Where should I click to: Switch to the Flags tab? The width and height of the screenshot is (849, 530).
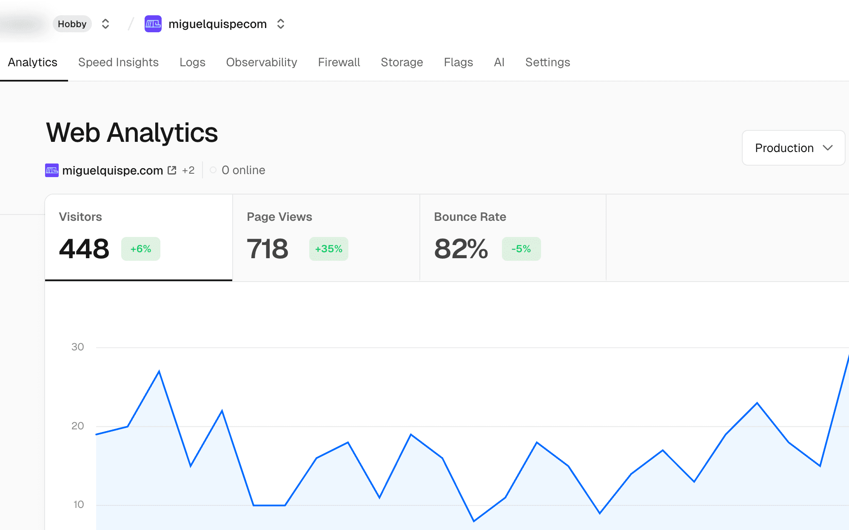click(x=459, y=62)
